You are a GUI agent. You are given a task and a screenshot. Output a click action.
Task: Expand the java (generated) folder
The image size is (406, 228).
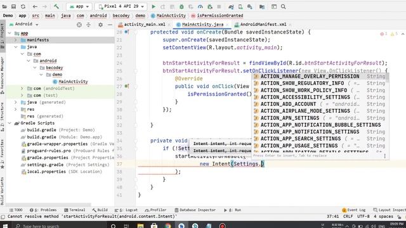(16, 102)
